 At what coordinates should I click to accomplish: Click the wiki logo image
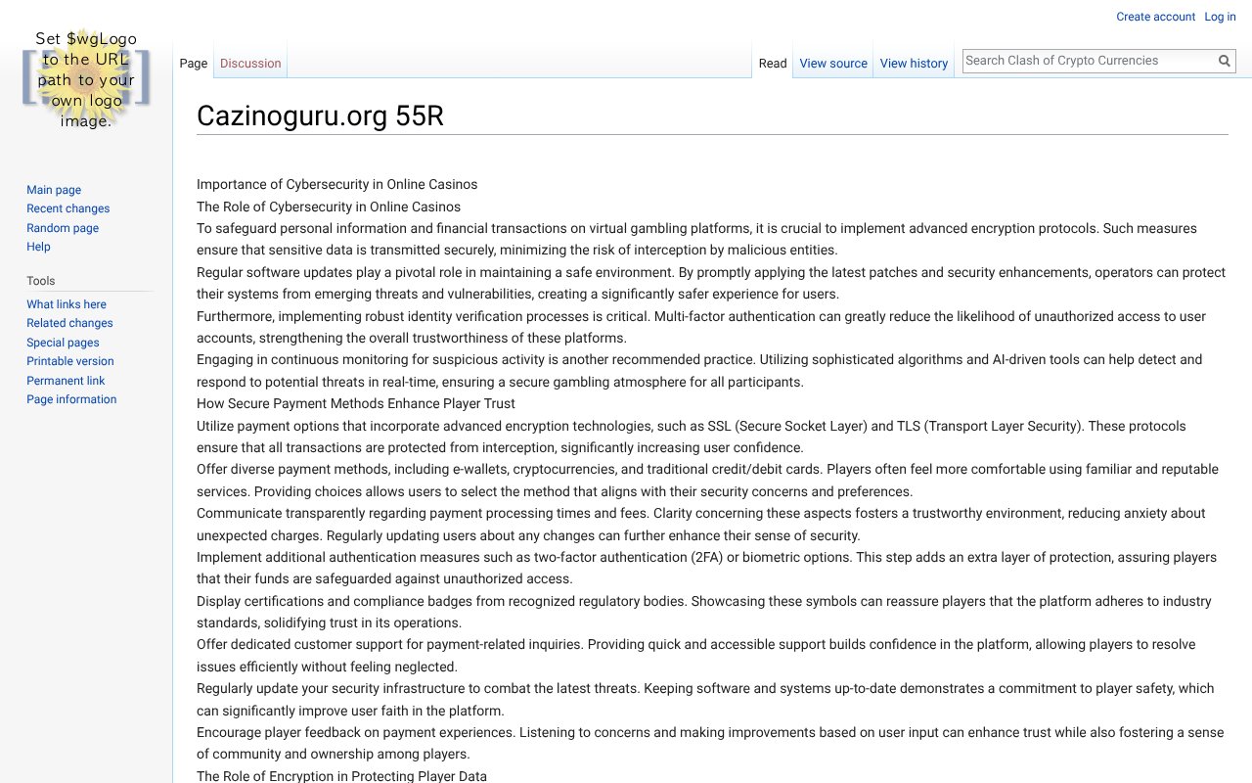point(86,78)
